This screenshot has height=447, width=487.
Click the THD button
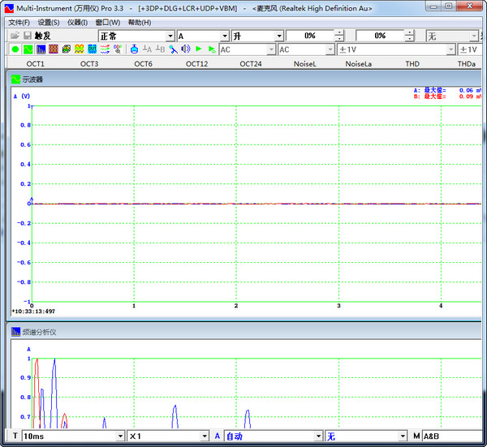tap(412, 63)
